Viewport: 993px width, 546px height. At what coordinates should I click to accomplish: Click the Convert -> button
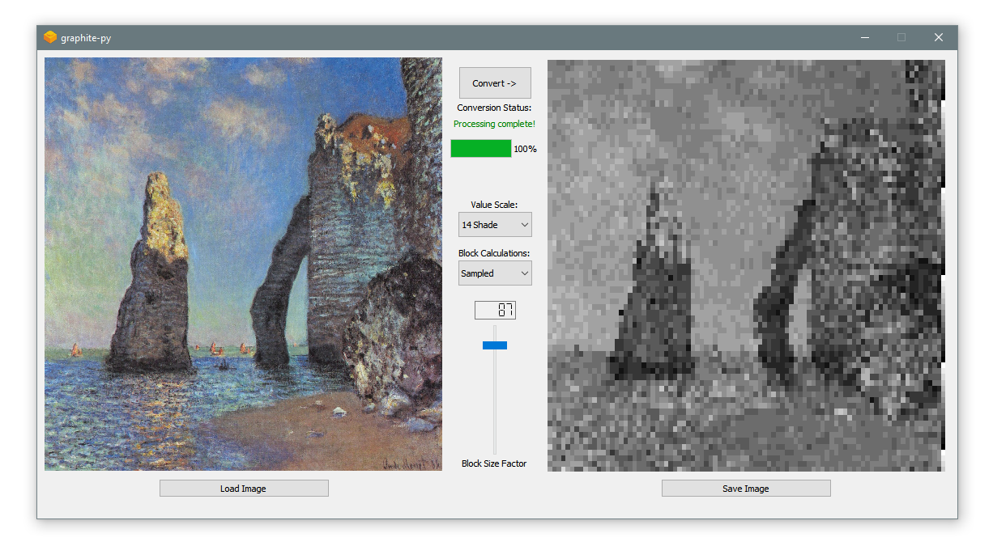495,83
